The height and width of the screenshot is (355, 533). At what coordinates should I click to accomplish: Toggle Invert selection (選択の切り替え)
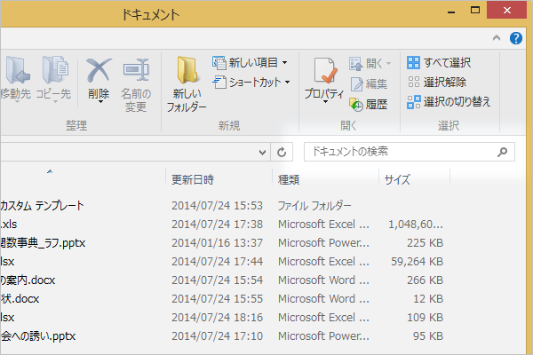pos(449,102)
